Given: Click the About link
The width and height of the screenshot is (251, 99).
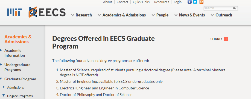Looking at the screenshot, I should point(107,2).
